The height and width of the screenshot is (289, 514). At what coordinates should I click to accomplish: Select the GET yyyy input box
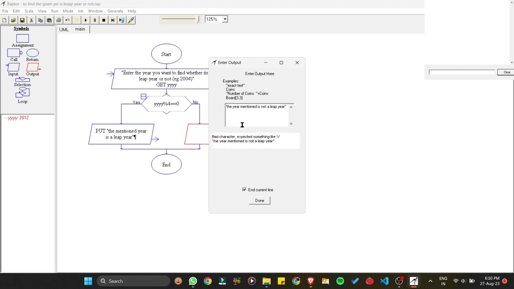(x=161, y=79)
